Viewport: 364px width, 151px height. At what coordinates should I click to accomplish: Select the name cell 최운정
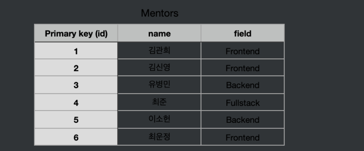(159, 137)
